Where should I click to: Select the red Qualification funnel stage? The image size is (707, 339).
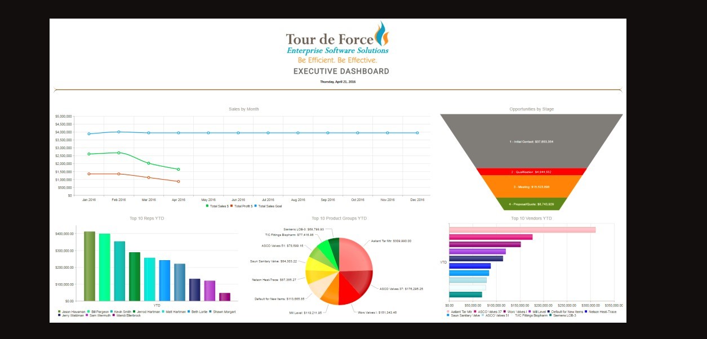click(x=531, y=172)
